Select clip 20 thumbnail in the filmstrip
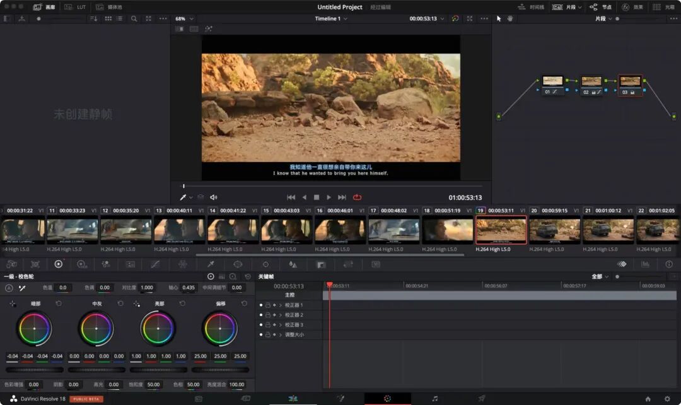 click(554, 230)
